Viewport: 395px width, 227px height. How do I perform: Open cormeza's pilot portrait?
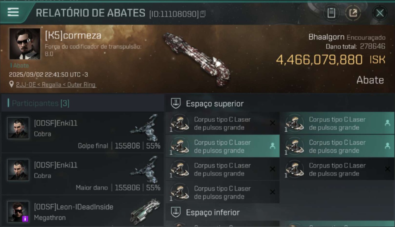(x=25, y=44)
